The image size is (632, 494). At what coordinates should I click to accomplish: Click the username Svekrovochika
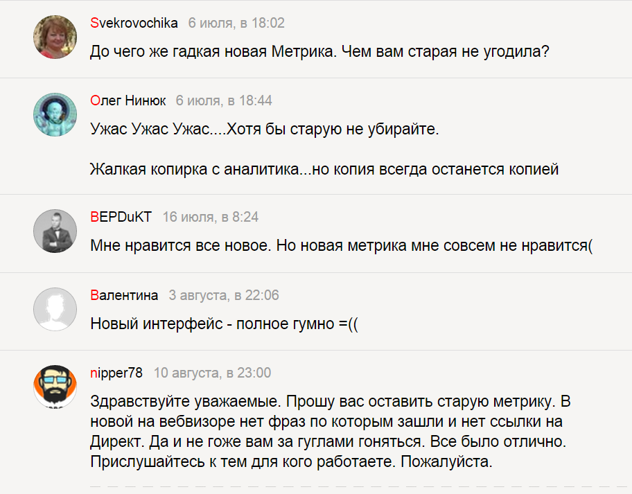pyautogui.click(x=132, y=23)
